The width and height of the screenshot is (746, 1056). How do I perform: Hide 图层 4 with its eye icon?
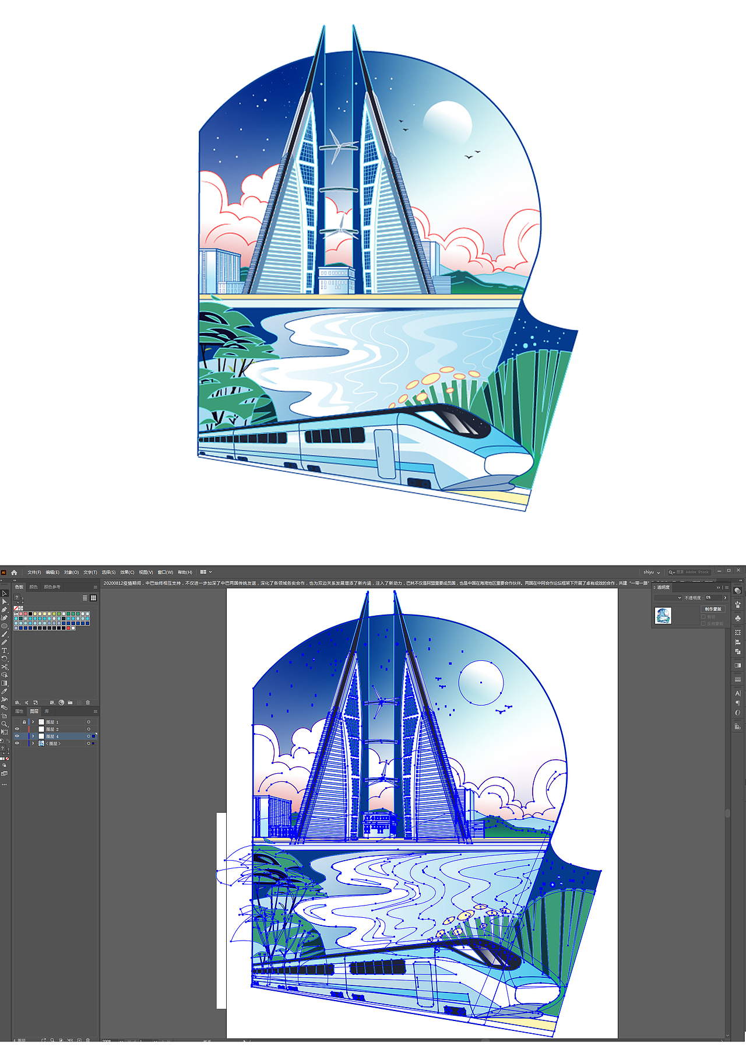click(17, 736)
